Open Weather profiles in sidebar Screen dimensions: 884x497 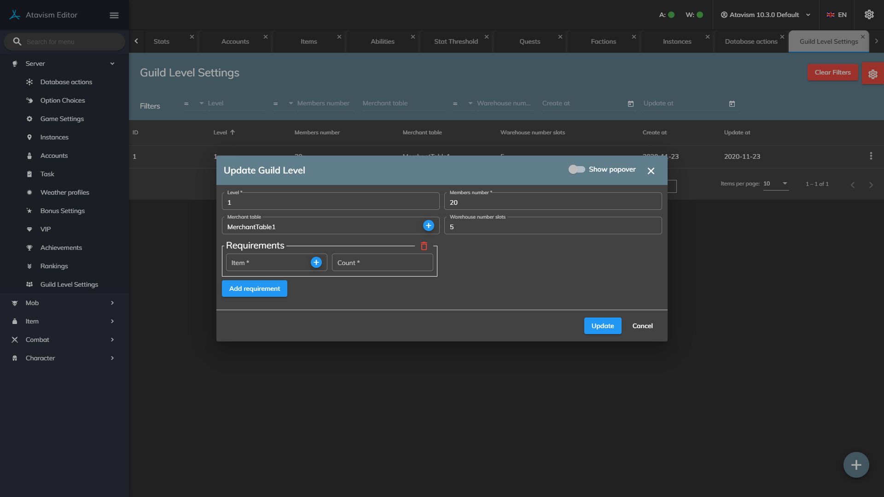coord(64,192)
